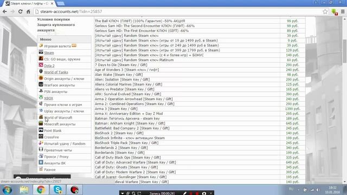Click the Minecraft аккаунты icon
The width and height of the screenshot is (347, 195).
coord(41,123)
